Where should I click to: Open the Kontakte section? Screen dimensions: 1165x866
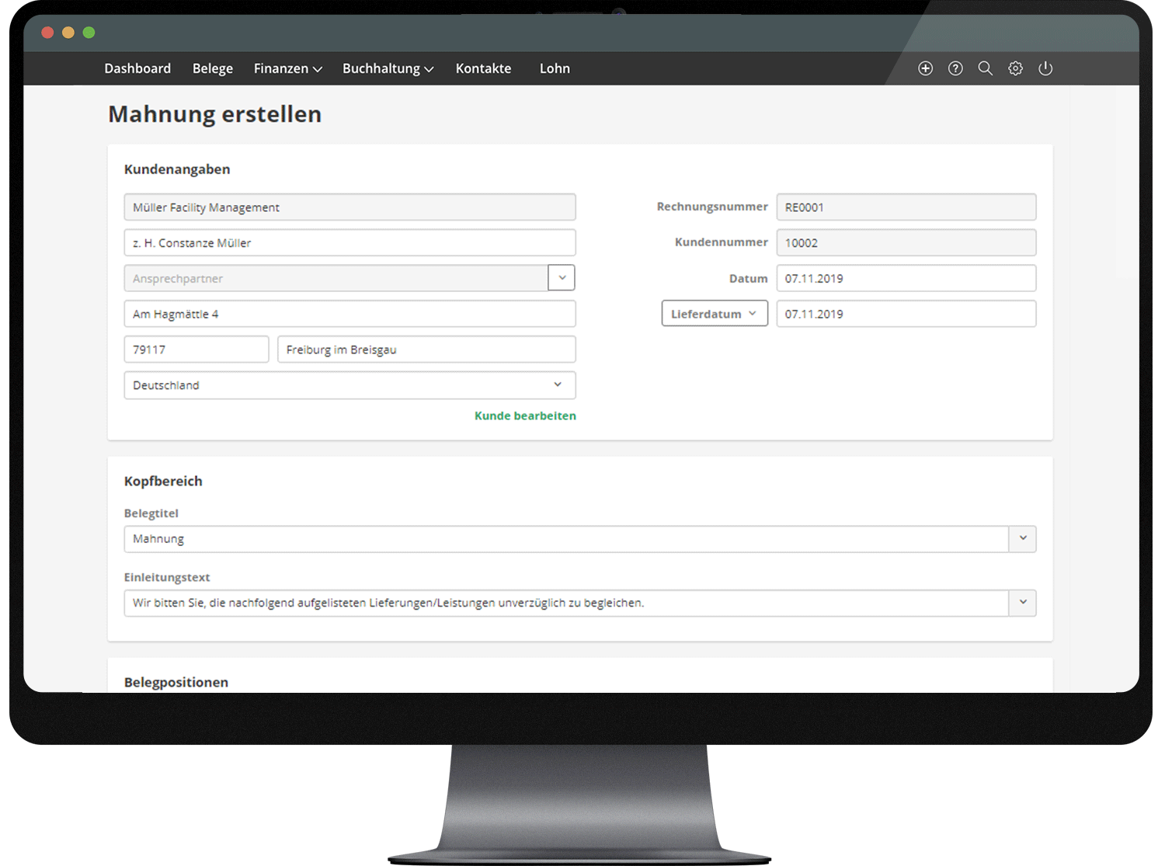(483, 68)
